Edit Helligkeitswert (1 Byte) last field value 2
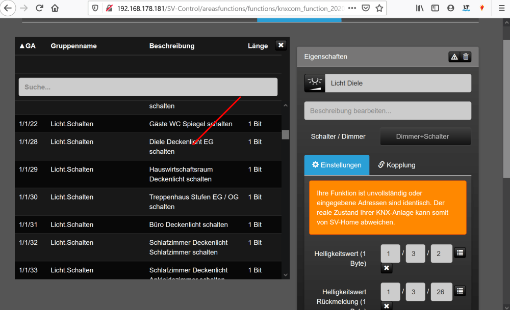Image resolution: width=510 pixels, height=310 pixels. [x=441, y=253]
